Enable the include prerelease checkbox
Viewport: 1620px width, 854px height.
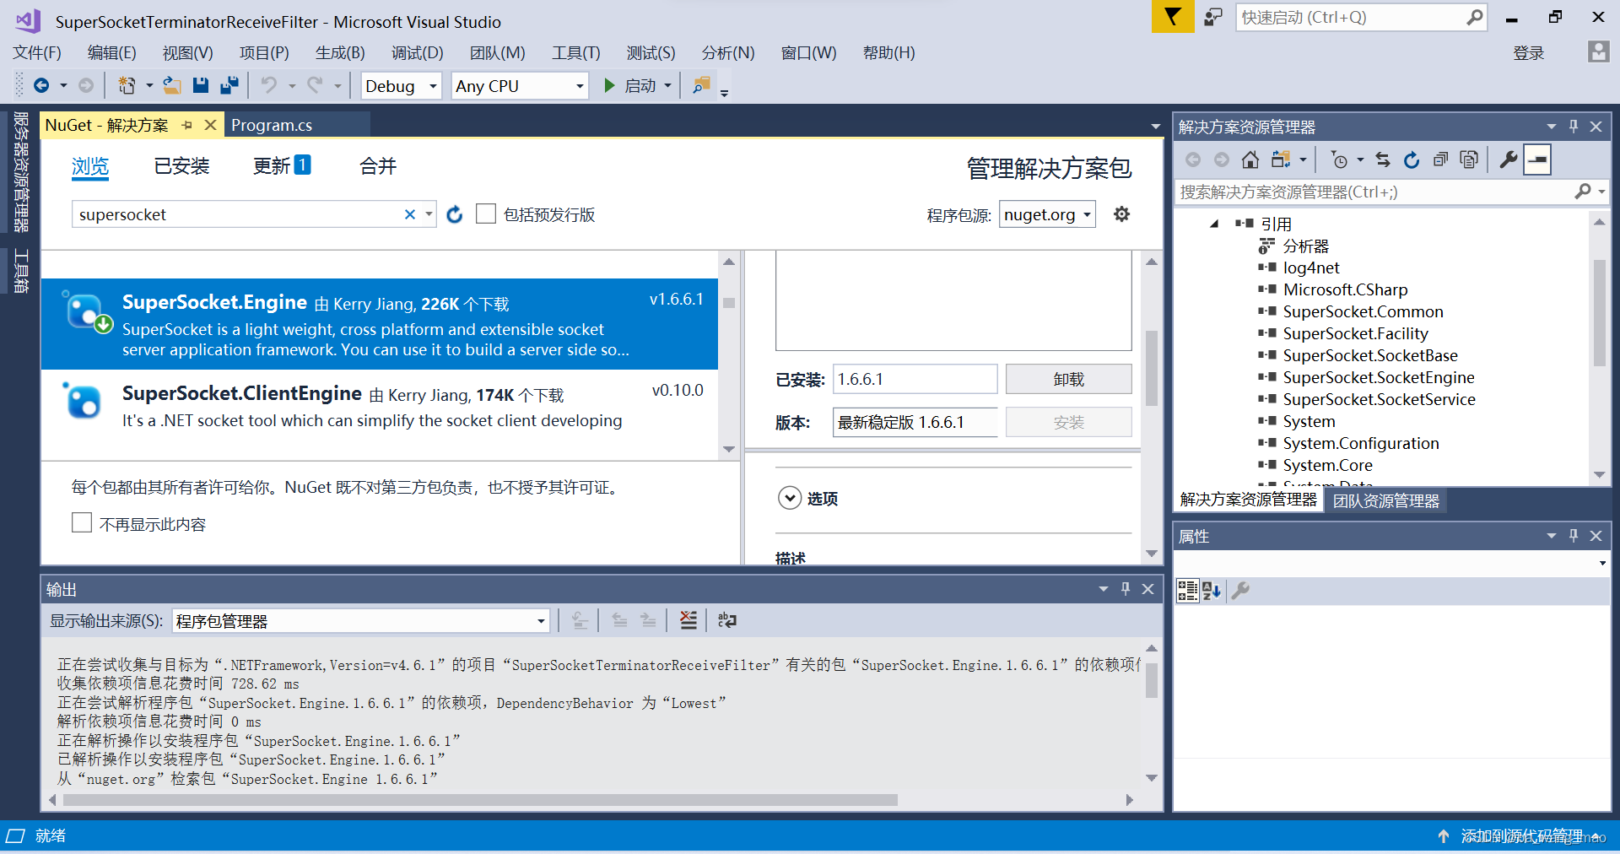486,213
